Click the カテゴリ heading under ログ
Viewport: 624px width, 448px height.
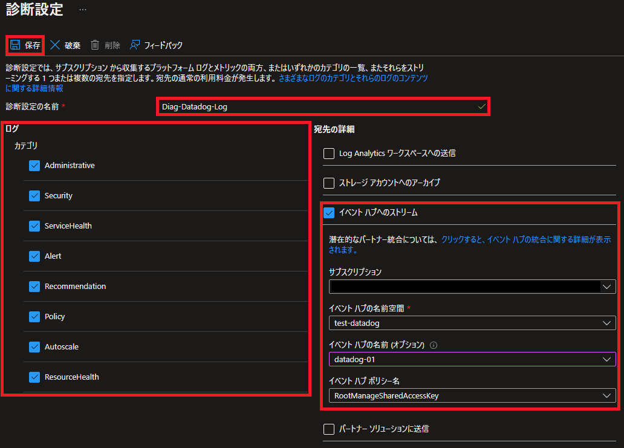(26, 146)
